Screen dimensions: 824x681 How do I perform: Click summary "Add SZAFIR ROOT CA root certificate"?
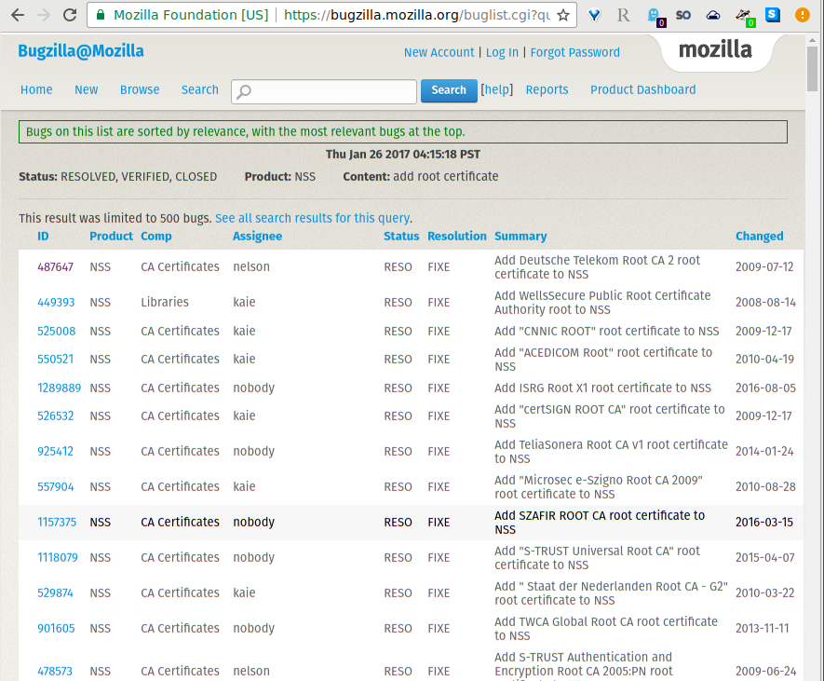tap(600, 523)
